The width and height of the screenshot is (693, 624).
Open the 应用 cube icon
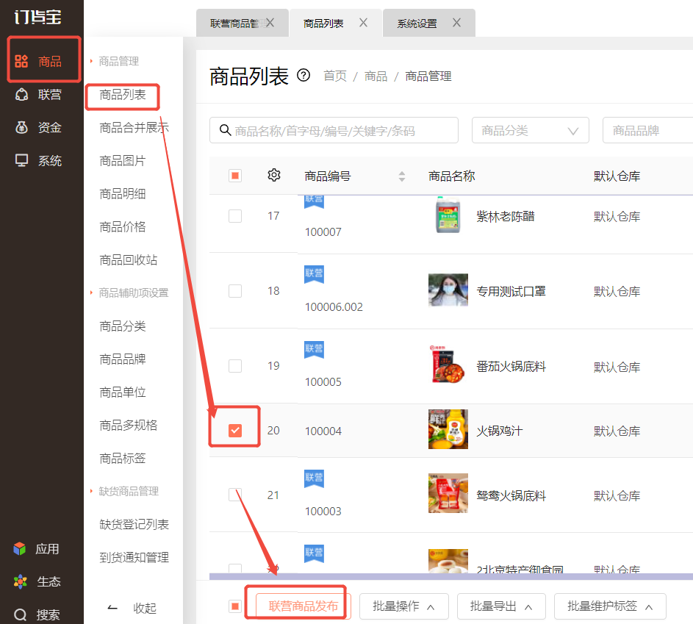20,549
